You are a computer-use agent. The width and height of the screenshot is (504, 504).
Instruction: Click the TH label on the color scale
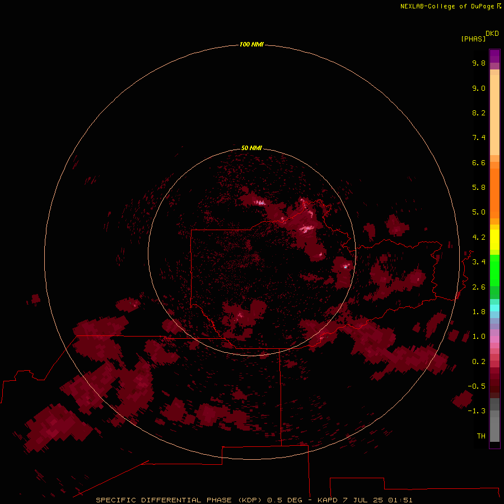[x=481, y=436]
